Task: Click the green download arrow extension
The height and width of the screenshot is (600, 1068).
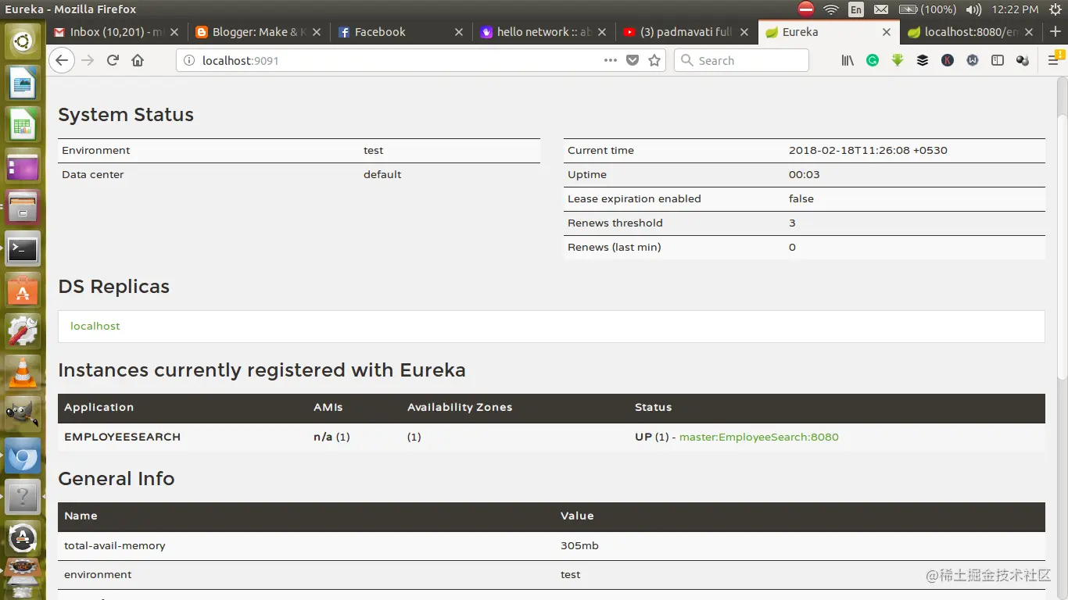Action: 898,60
